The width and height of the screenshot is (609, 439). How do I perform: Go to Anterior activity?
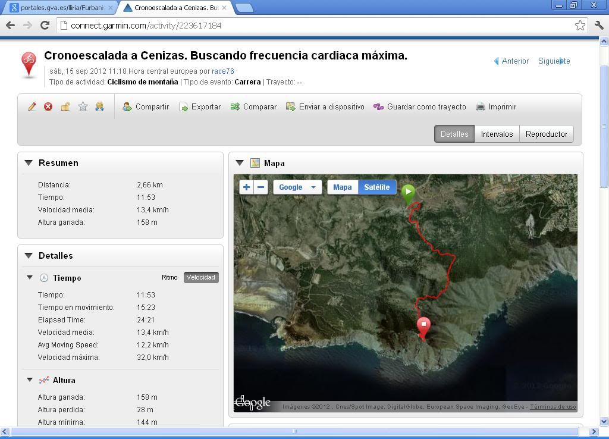[511, 61]
